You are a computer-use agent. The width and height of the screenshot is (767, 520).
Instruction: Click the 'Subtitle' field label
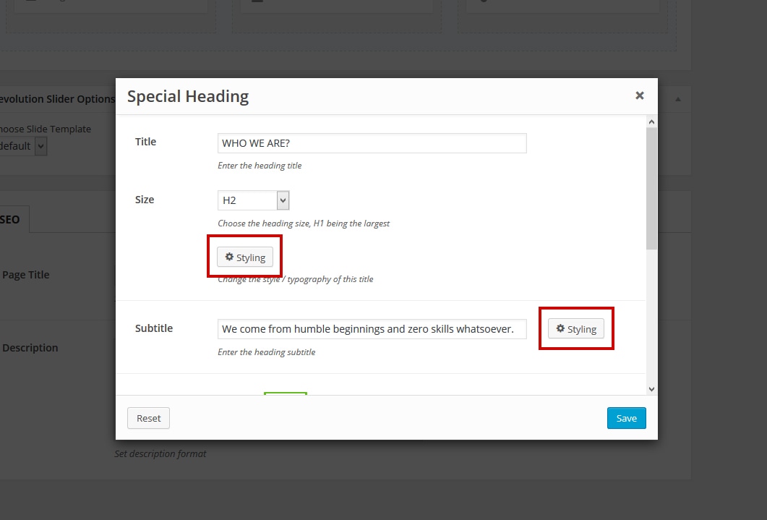pyautogui.click(x=153, y=328)
